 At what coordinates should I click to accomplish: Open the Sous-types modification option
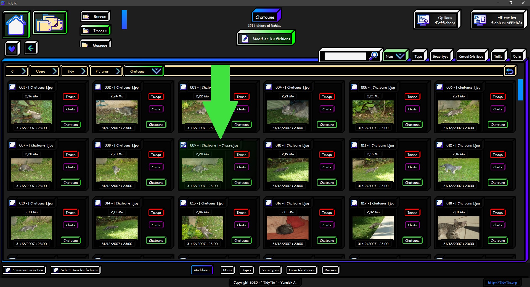[x=270, y=270]
